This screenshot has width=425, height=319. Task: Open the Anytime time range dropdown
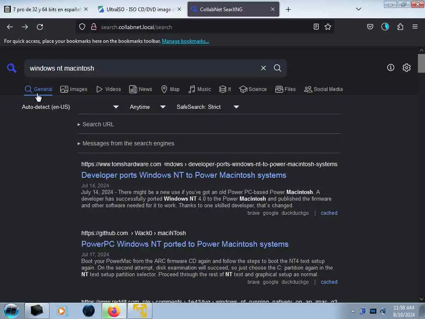(x=147, y=107)
